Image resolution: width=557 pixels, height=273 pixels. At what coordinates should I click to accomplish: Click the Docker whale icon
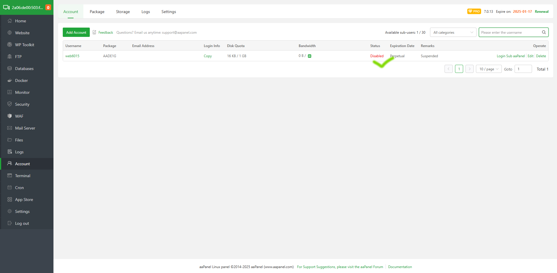(x=10, y=80)
